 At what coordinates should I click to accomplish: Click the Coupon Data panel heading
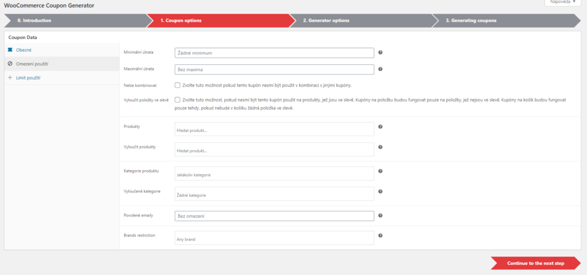click(22, 37)
